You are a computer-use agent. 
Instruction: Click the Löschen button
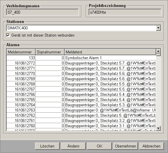pyautogui.click(x=47, y=146)
